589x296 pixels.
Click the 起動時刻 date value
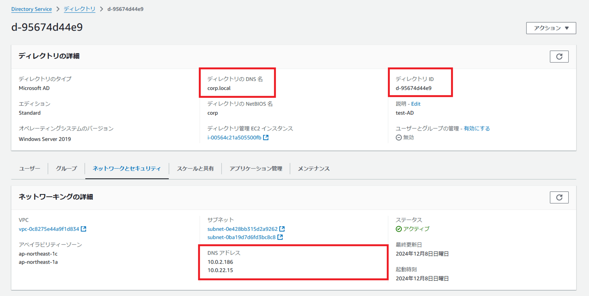(422, 278)
